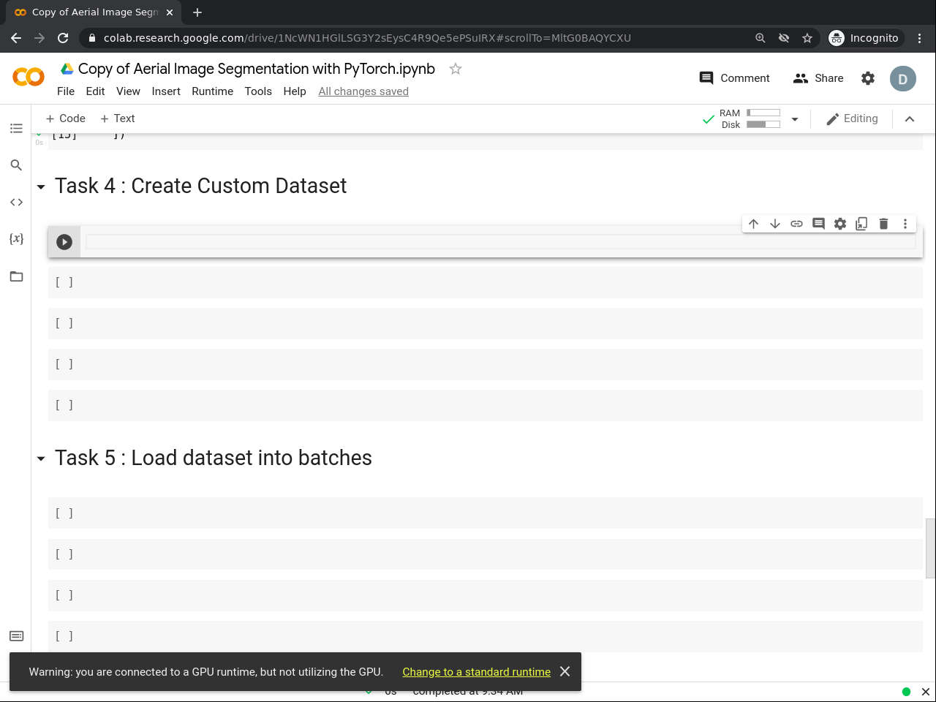The image size is (936, 702).
Task: Open the cell editor settings gear
Action: click(840, 224)
